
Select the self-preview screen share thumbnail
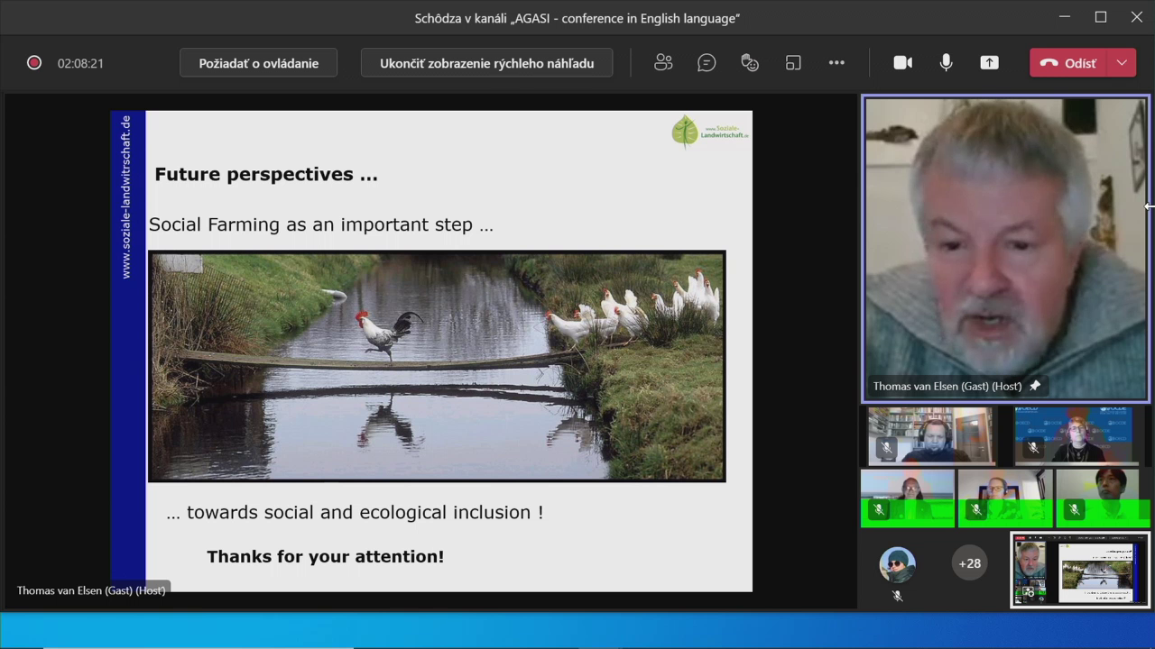1080,570
